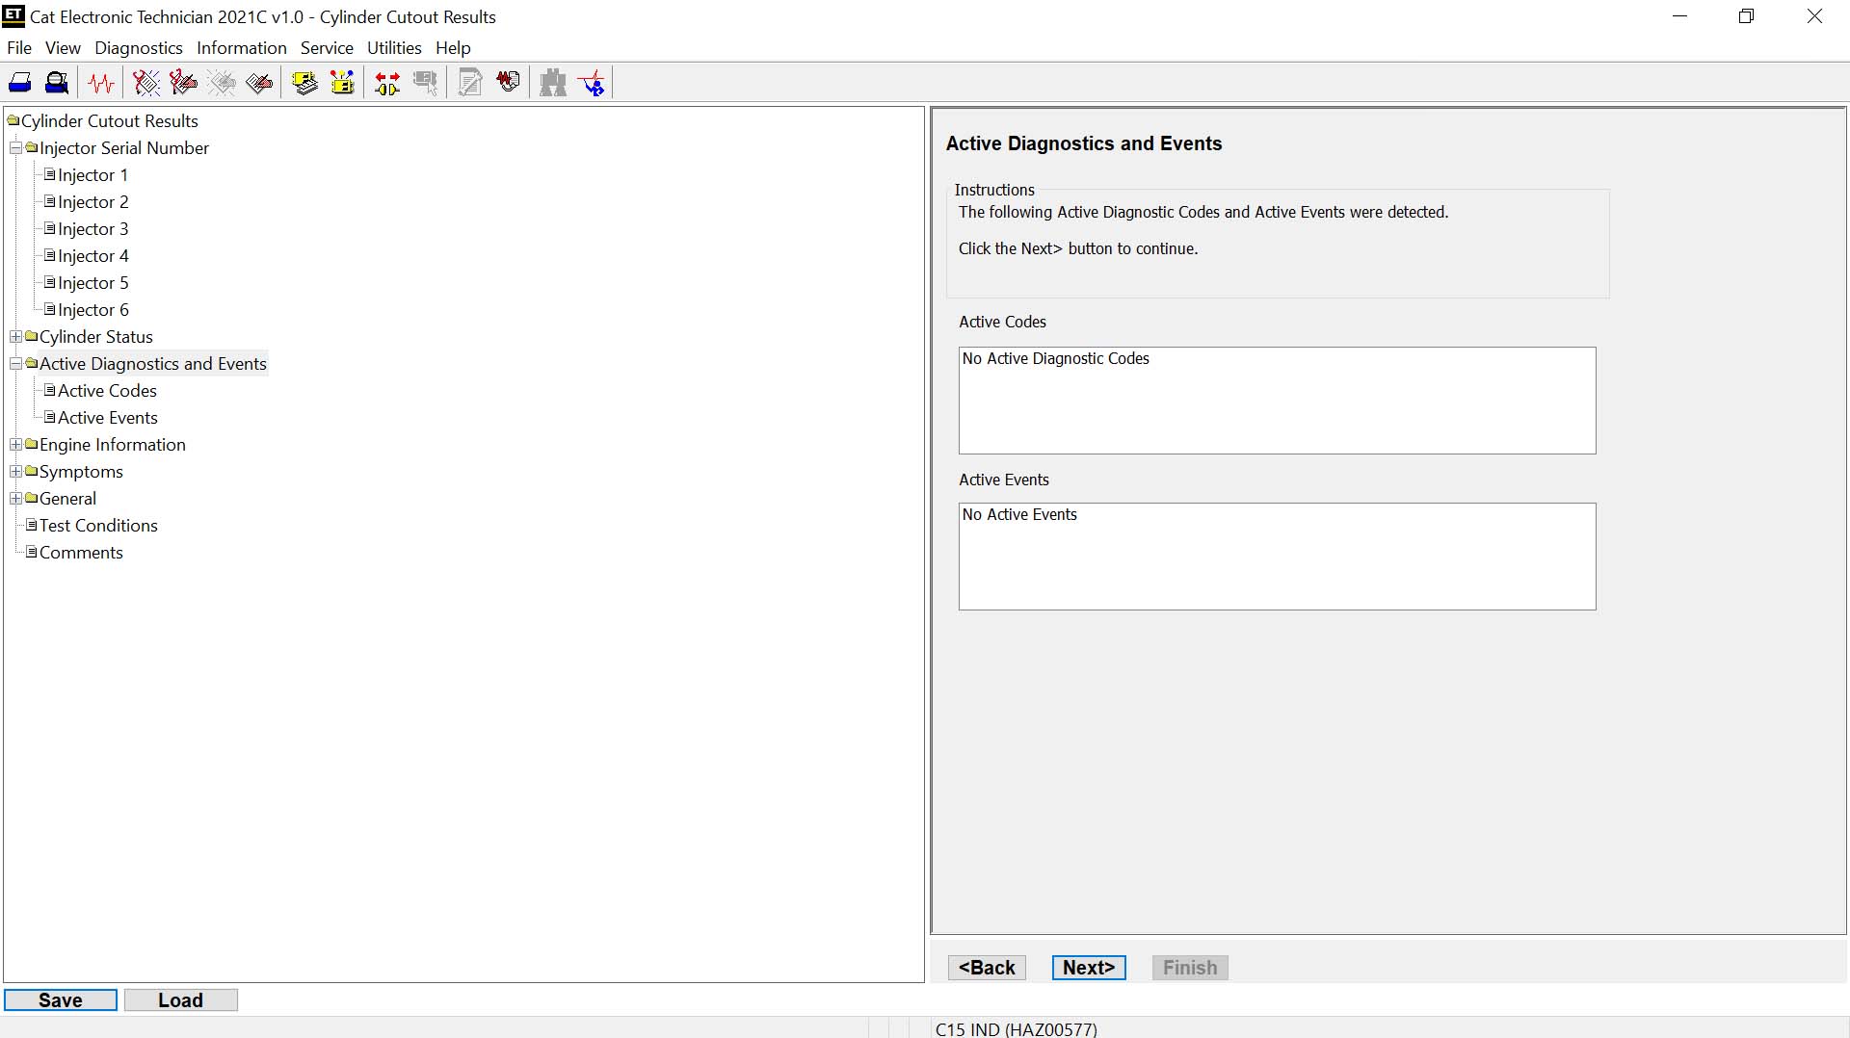
Task: Select Injector 3 in the tree
Action: point(92,229)
